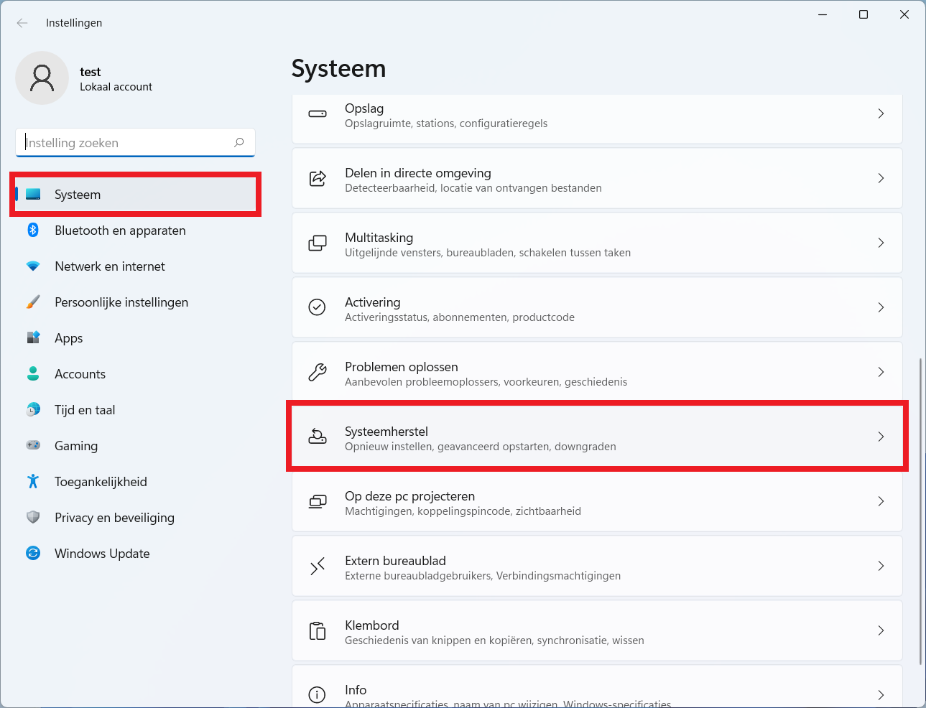Click the Gaming controller icon
This screenshot has width=926, height=708.
(33, 445)
